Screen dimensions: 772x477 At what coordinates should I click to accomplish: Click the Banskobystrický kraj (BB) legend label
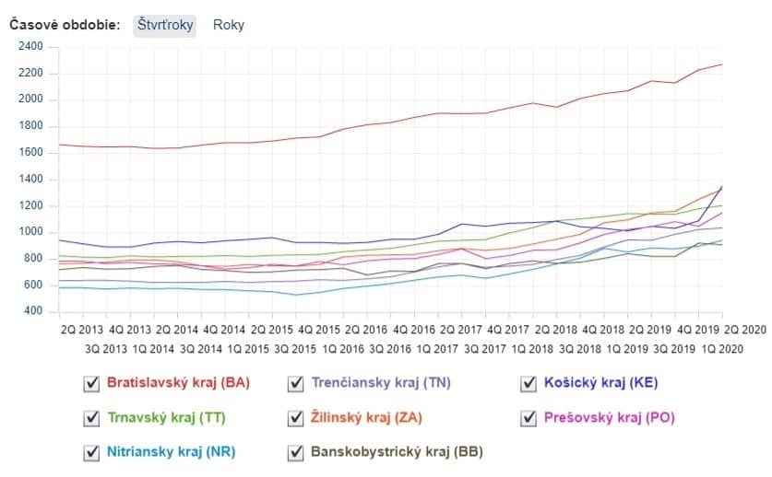point(397,452)
